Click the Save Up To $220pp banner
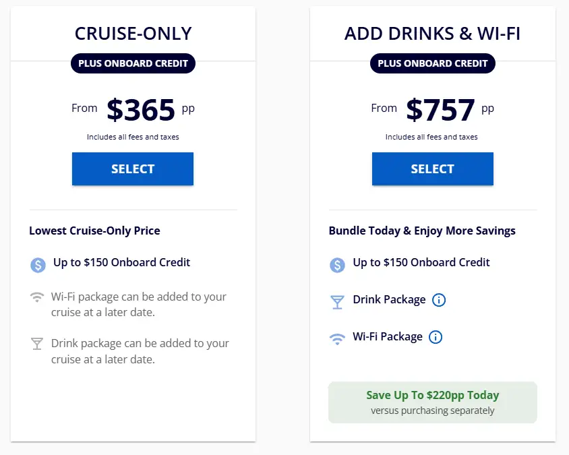The width and height of the screenshot is (569, 455). click(x=432, y=402)
